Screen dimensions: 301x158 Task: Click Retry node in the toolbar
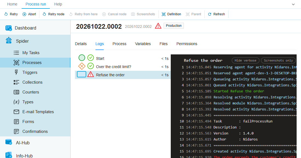coord(53,14)
